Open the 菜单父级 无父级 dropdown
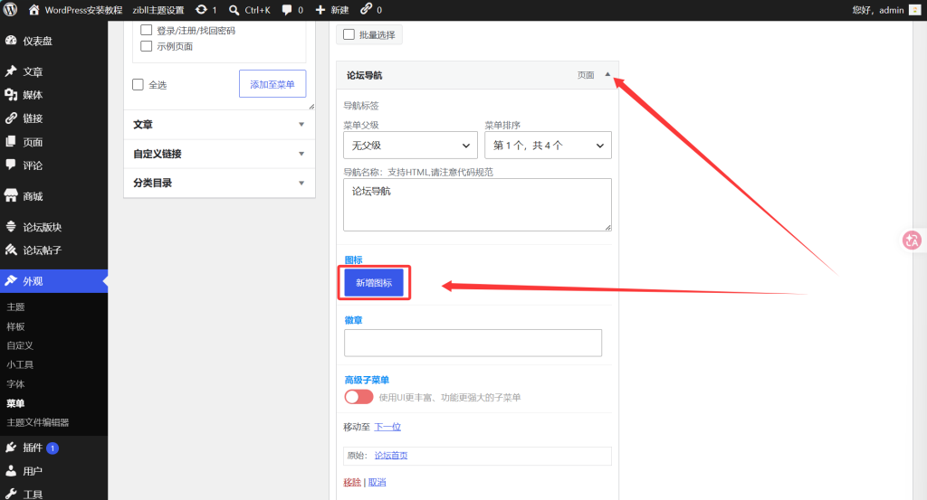 click(410, 146)
